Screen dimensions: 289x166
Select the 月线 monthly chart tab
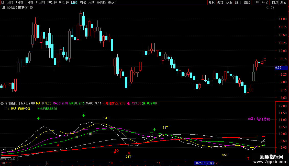tap(91, 2)
